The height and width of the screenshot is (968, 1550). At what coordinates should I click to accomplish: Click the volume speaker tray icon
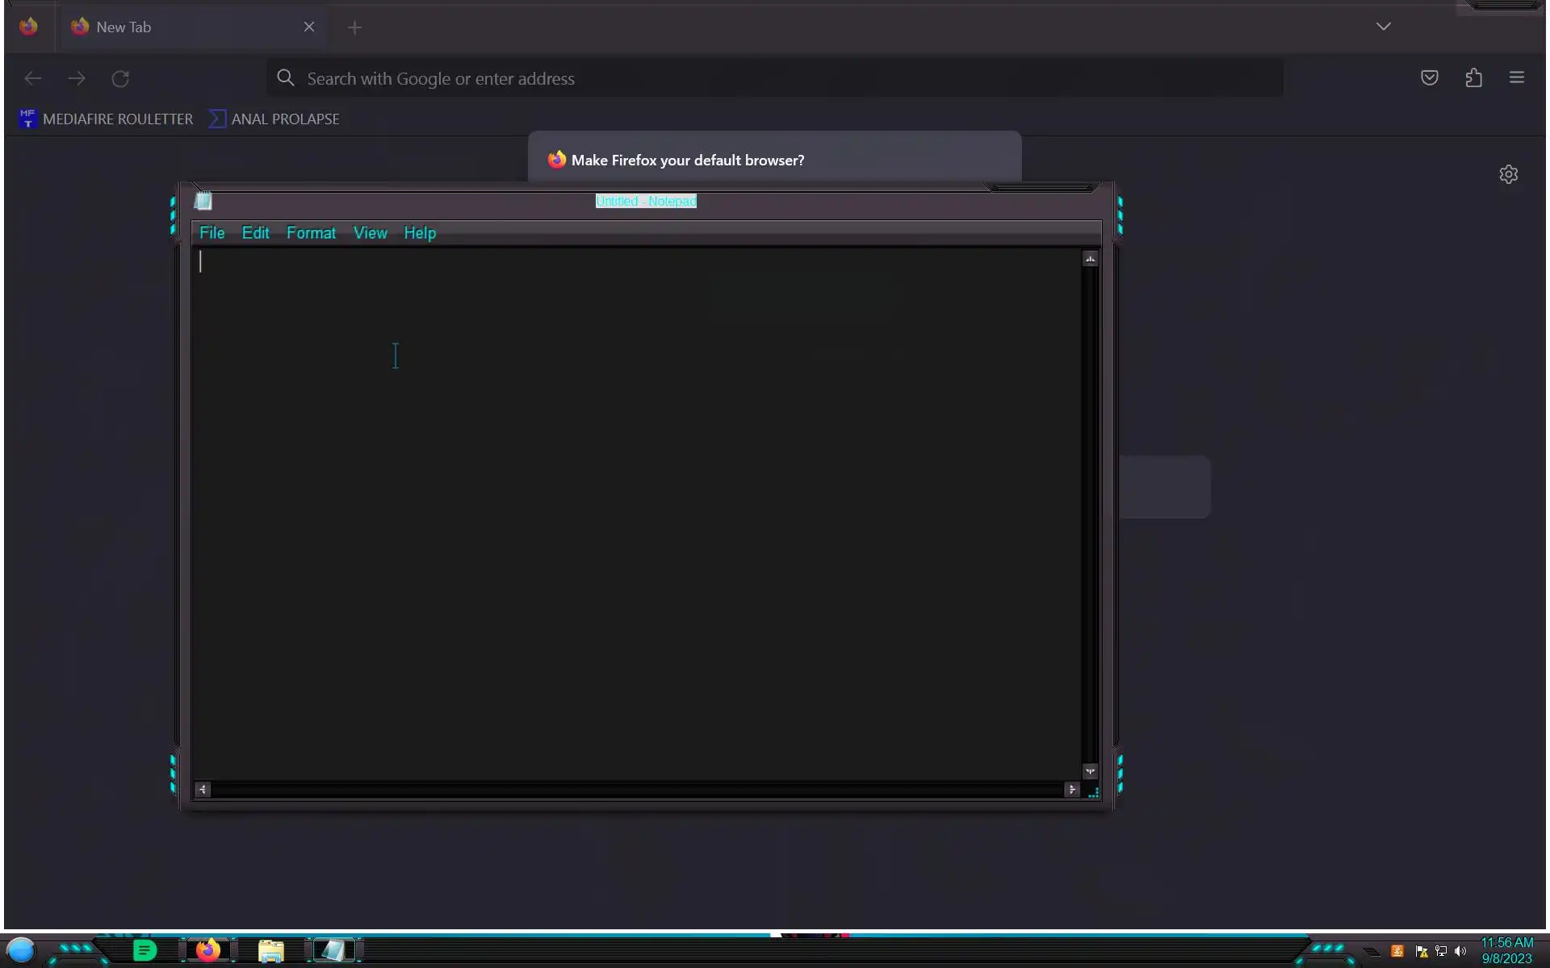(1460, 951)
